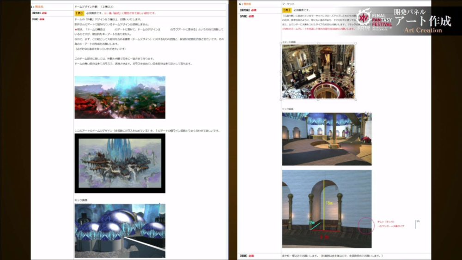Click bottom-left resize handle of selected market photo
The image size is (462, 260).
(281, 99)
